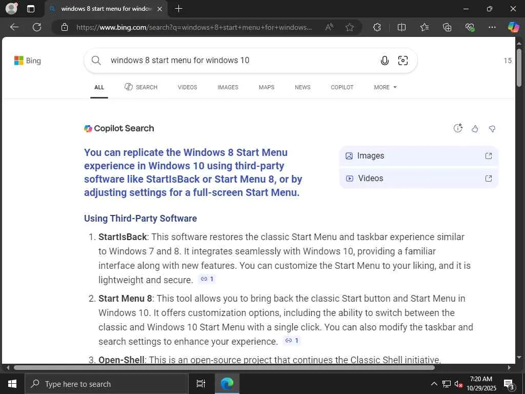Open the muted volume tray icon
The image size is (525, 394).
458,384
